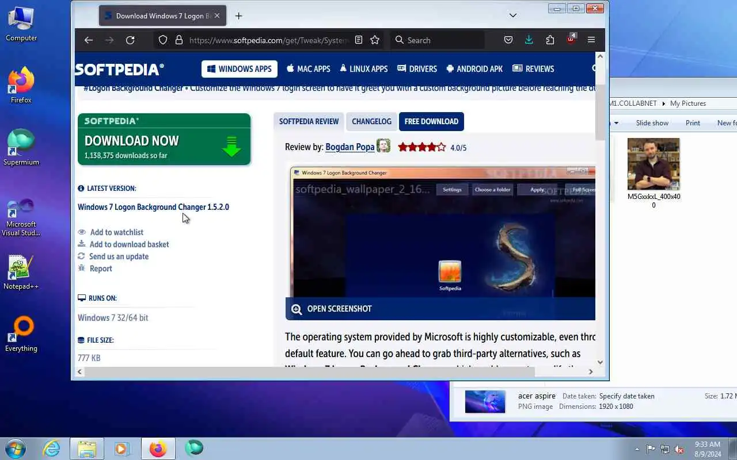Switch to the Free Download tab
The height and width of the screenshot is (460, 737).
pyautogui.click(x=431, y=121)
